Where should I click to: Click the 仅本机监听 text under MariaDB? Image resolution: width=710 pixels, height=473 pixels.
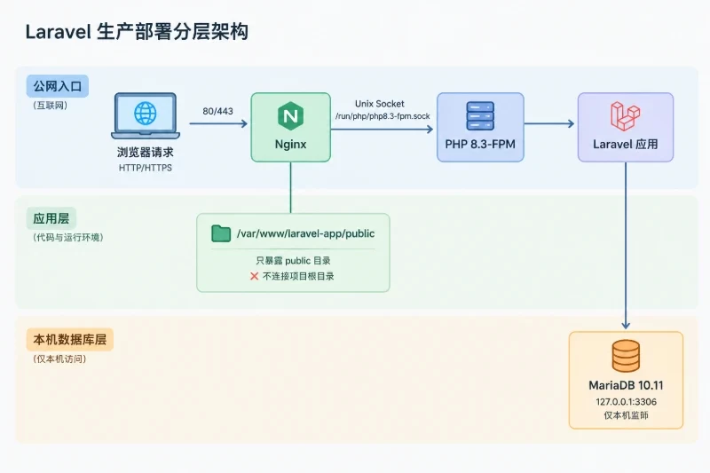pyautogui.click(x=626, y=415)
